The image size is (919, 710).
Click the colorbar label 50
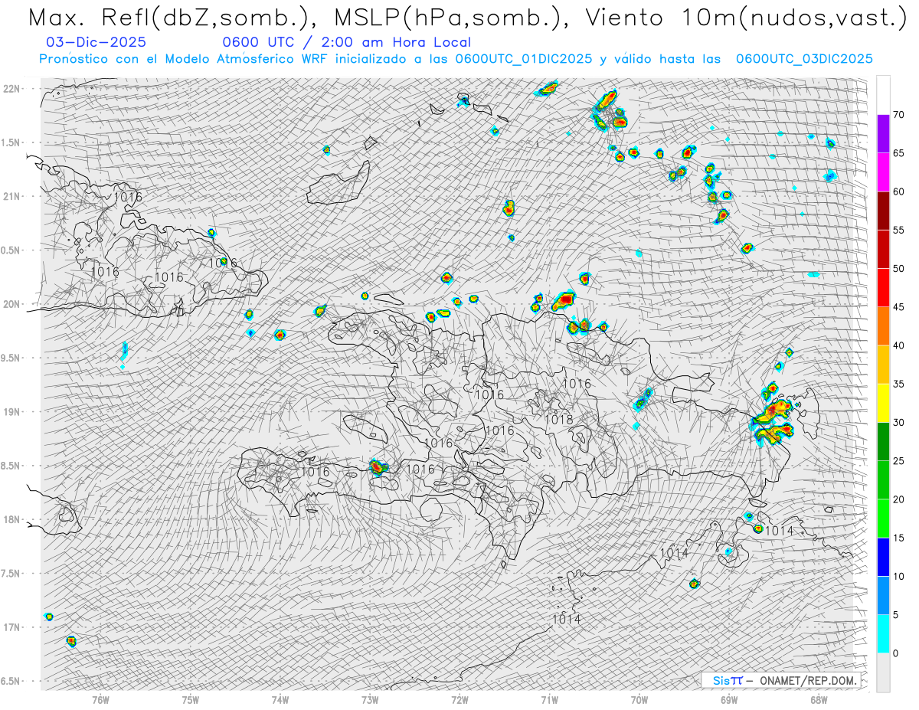(x=898, y=269)
